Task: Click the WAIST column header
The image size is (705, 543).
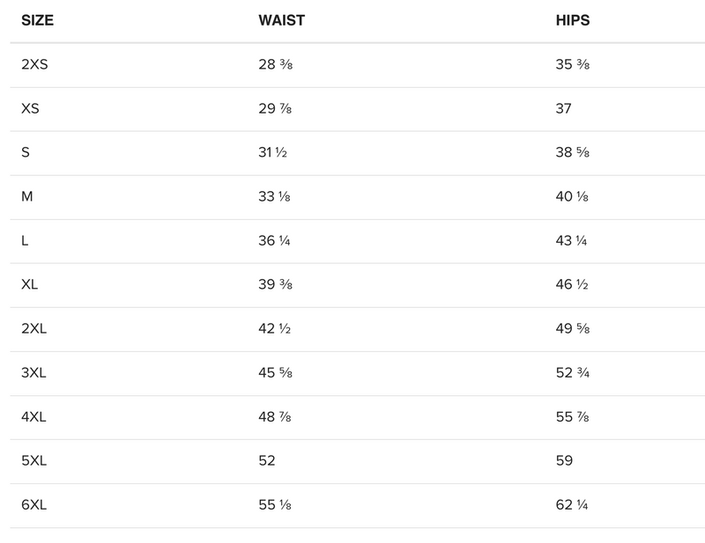Action: pyautogui.click(x=281, y=20)
